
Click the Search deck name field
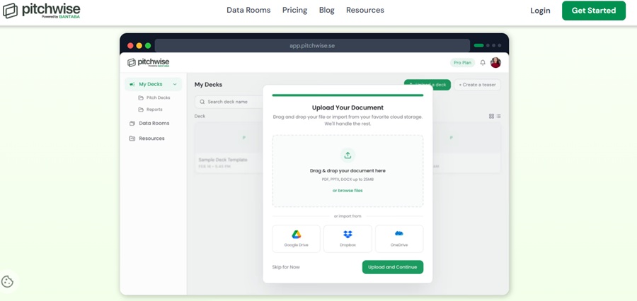pyautogui.click(x=229, y=102)
